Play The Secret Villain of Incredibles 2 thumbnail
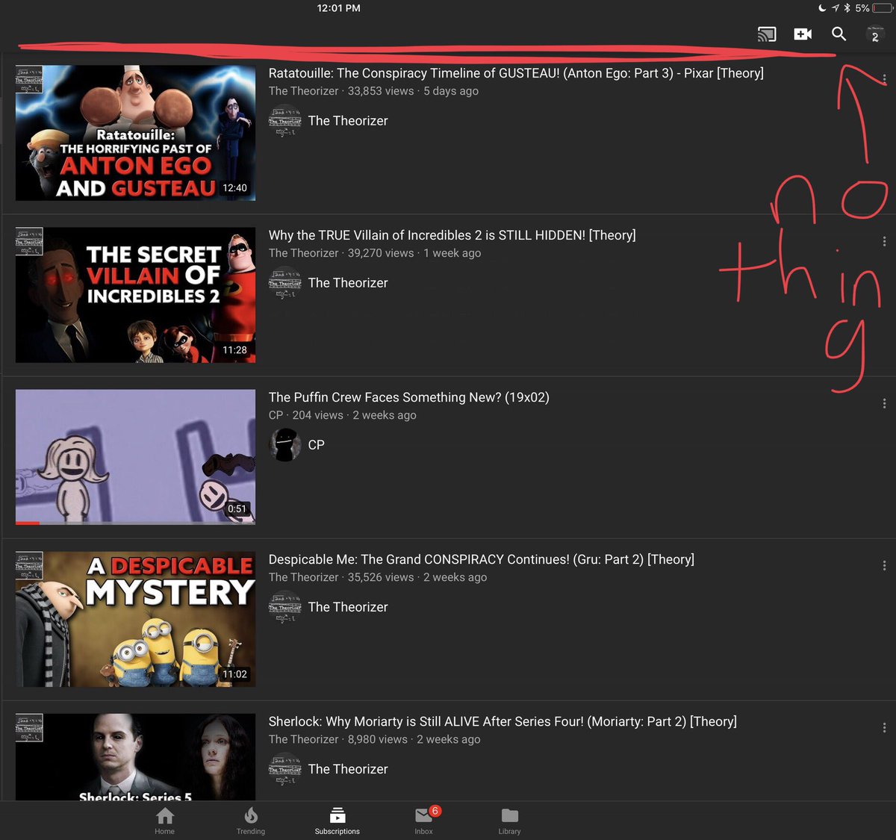This screenshot has height=840, width=896. click(135, 295)
